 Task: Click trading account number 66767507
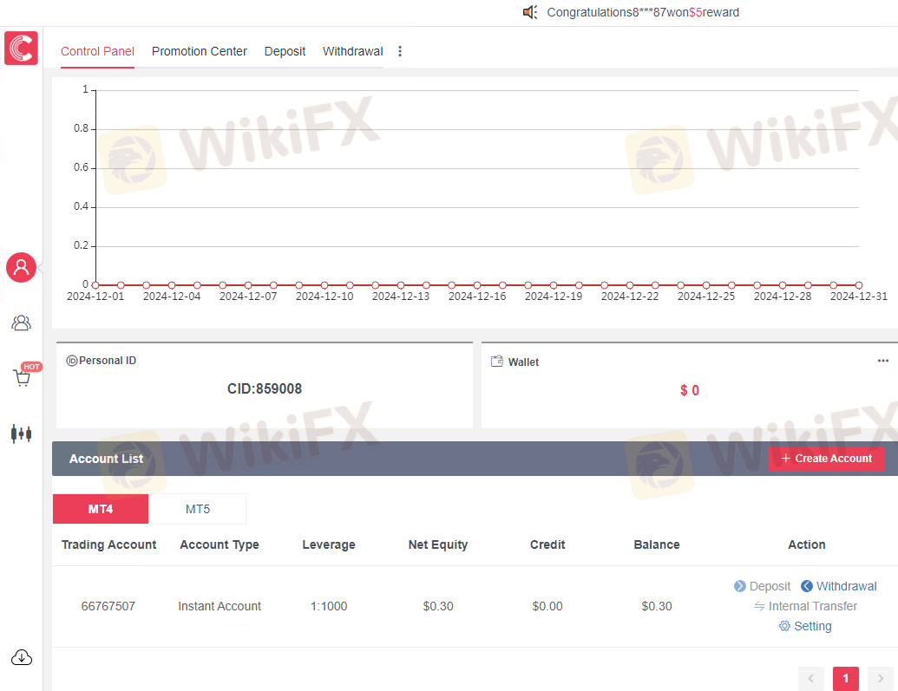(108, 606)
